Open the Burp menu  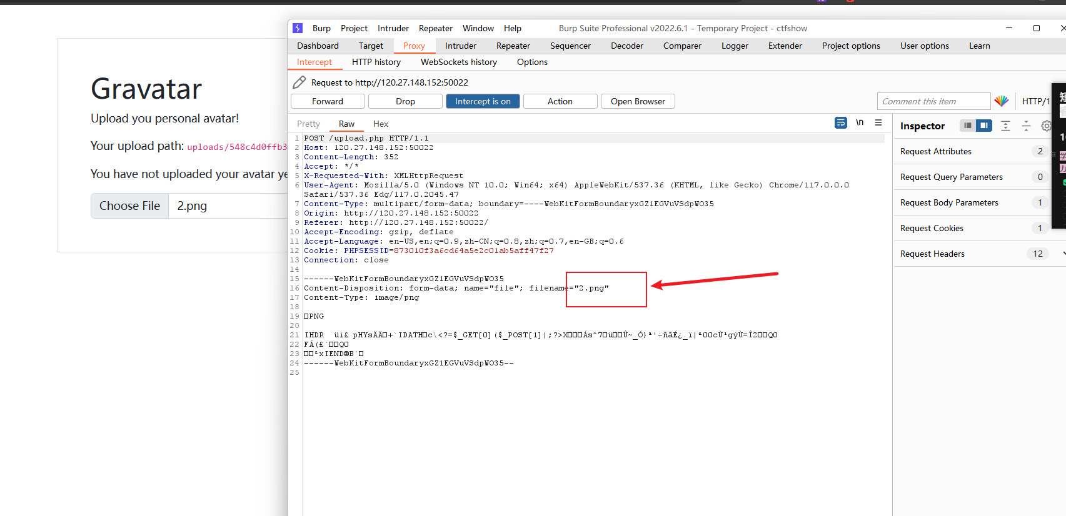(321, 28)
